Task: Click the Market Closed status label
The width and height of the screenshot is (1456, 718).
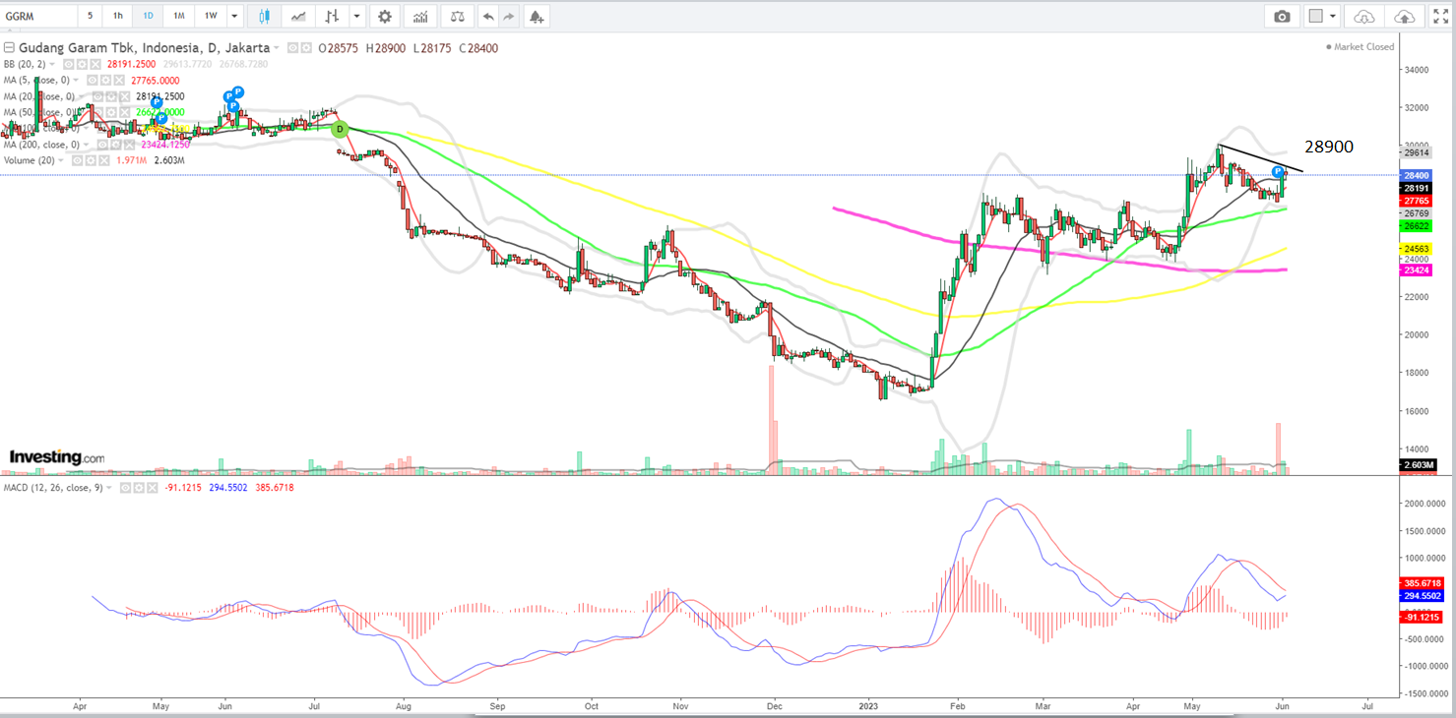Action: pyautogui.click(x=1362, y=46)
